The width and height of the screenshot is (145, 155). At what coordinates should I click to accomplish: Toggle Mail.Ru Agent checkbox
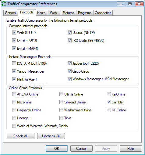[14, 79]
